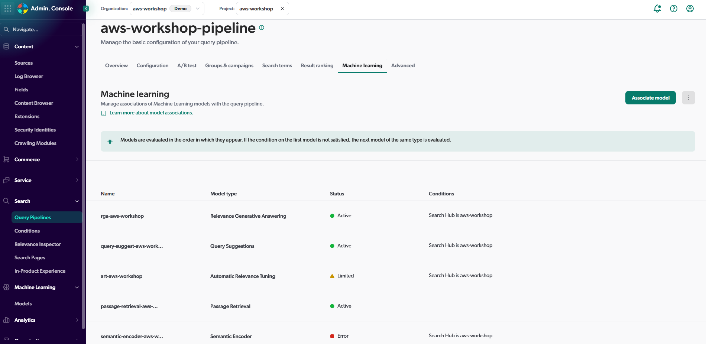The height and width of the screenshot is (344, 706).
Task: Expand the Service section
Action: [x=77, y=180]
